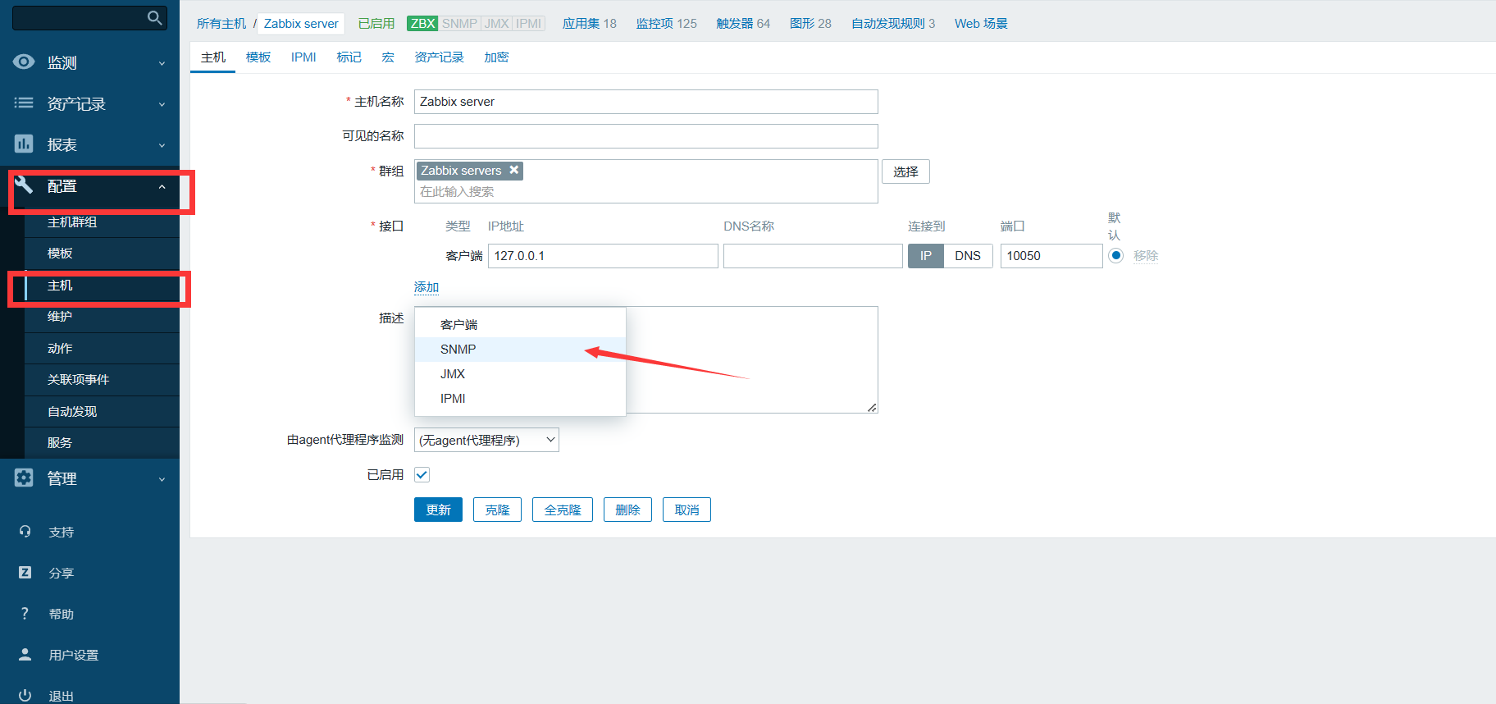The image size is (1496, 704).
Task: Choose IPMI from interface type list
Action: pyautogui.click(x=520, y=399)
